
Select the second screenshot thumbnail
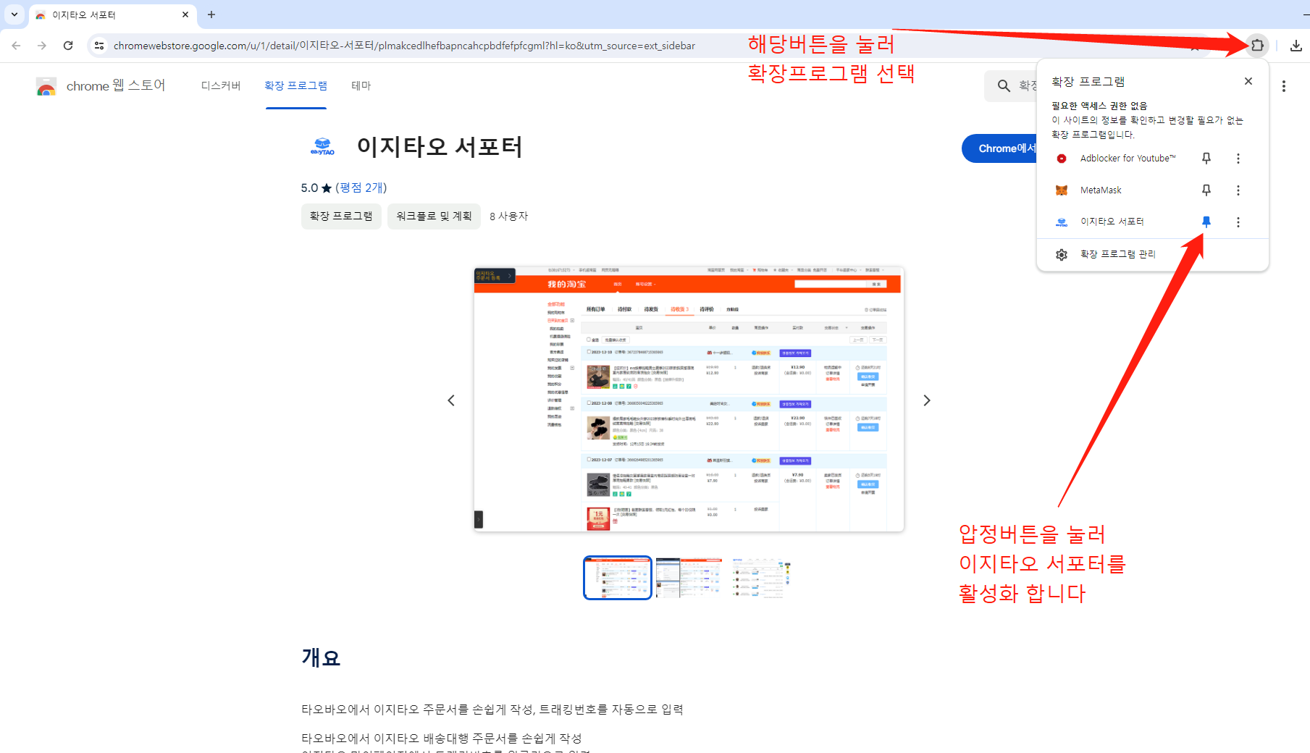pyautogui.click(x=689, y=578)
